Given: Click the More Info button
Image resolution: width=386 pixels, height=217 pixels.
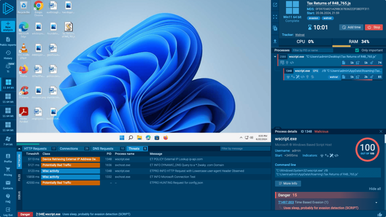Looking at the screenshot, I should point(288,183).
